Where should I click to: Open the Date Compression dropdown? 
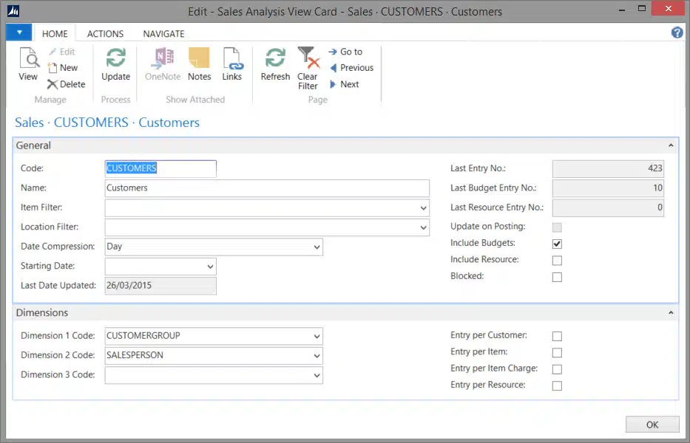point(317,247)
